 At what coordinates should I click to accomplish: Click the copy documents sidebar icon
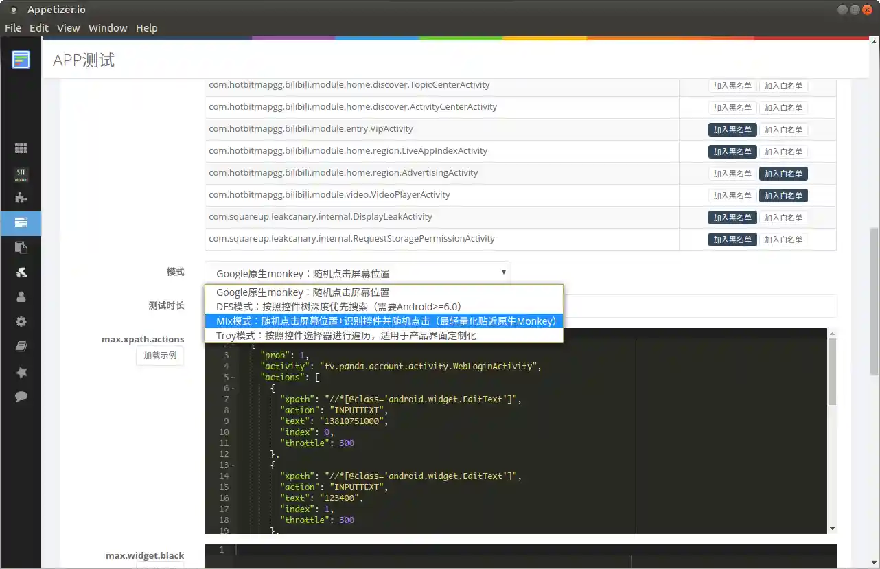[21, 247]
